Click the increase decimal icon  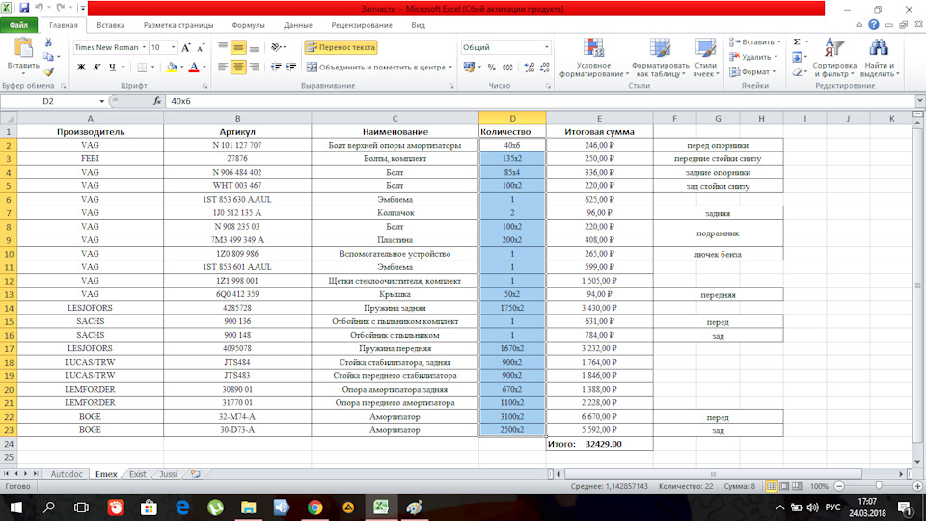[529, 68]
